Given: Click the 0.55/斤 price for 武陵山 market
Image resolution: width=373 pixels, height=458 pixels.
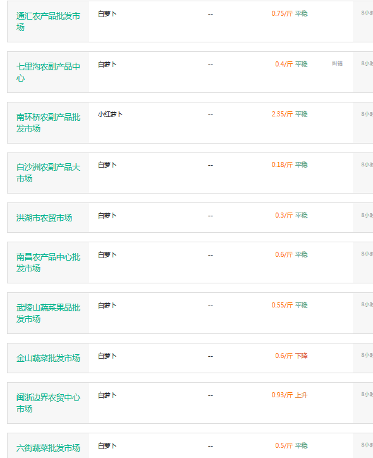Looking at the screenshot, I should point(282,306).
